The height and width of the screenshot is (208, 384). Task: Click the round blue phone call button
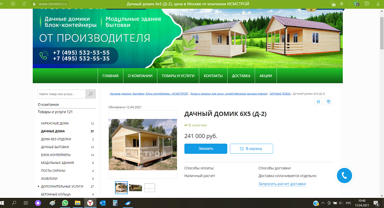(344, 175)
